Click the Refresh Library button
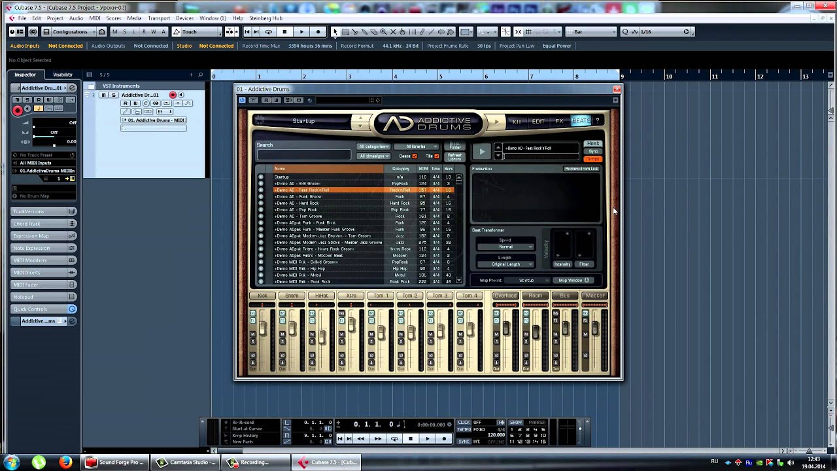 [454, 157]
